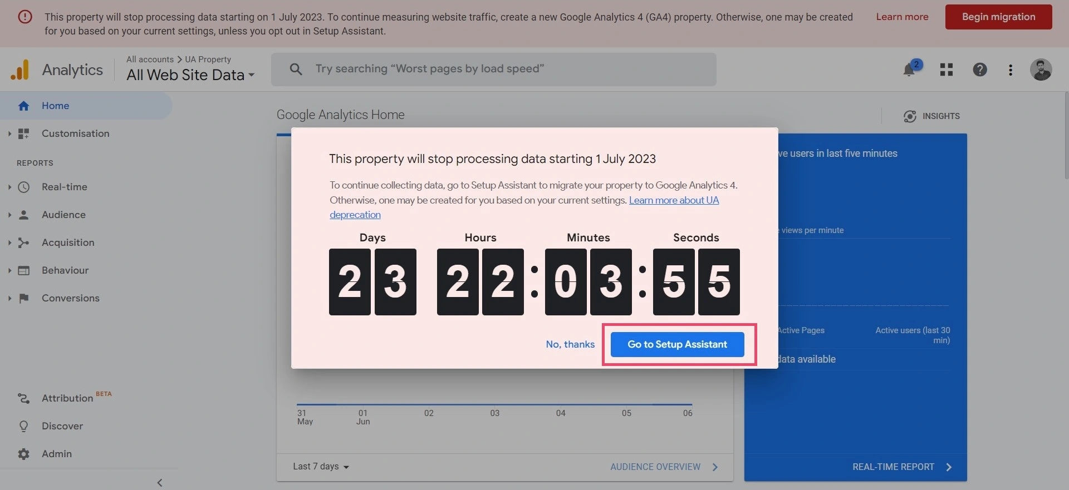
Task: Click the Analytics title text
Action: (72, 70)
